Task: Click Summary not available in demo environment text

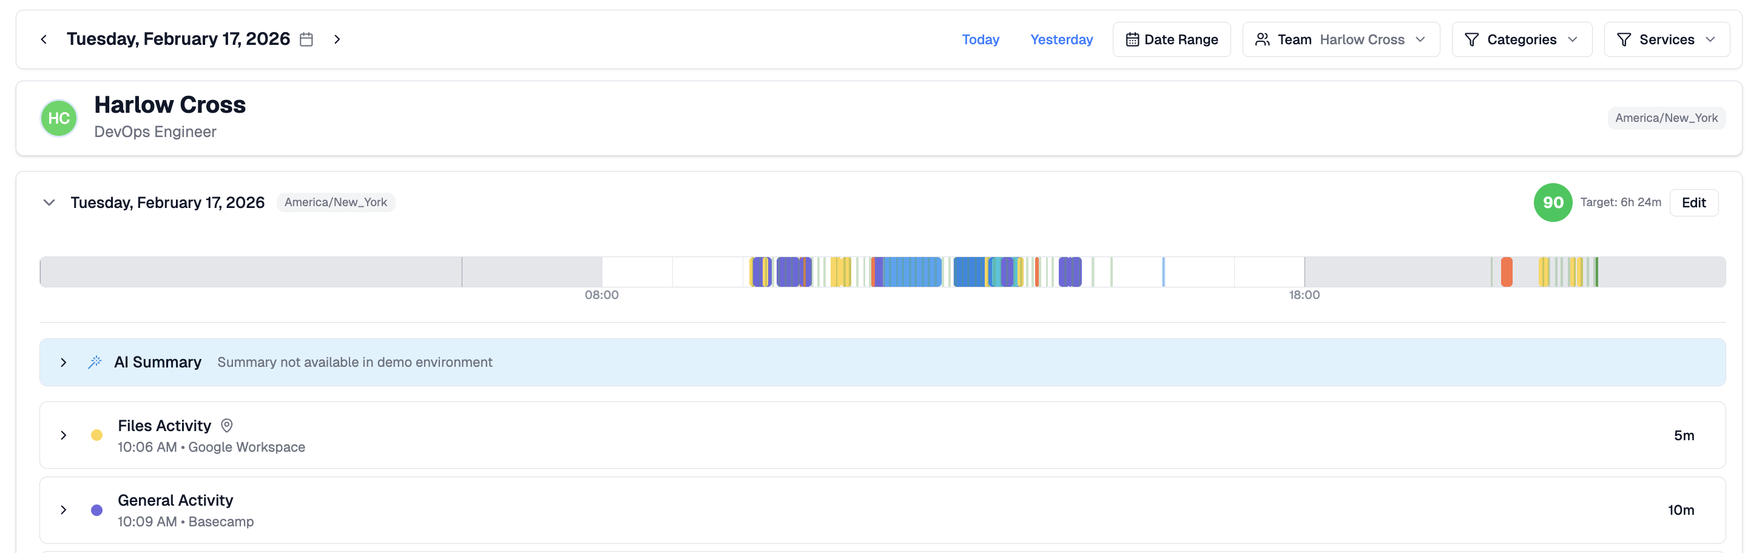Action: coord(354,362)
